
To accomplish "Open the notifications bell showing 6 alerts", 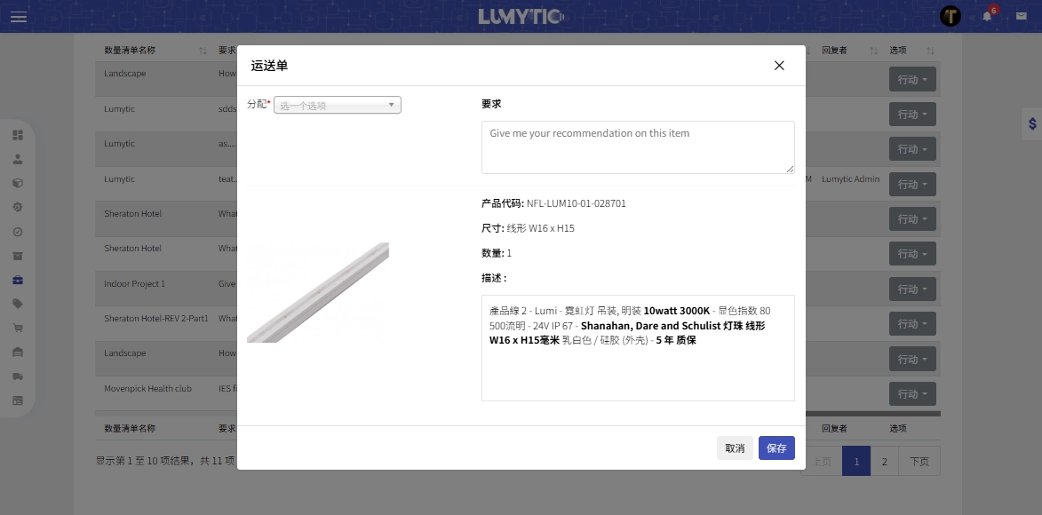I will click(x=986, y=16).
